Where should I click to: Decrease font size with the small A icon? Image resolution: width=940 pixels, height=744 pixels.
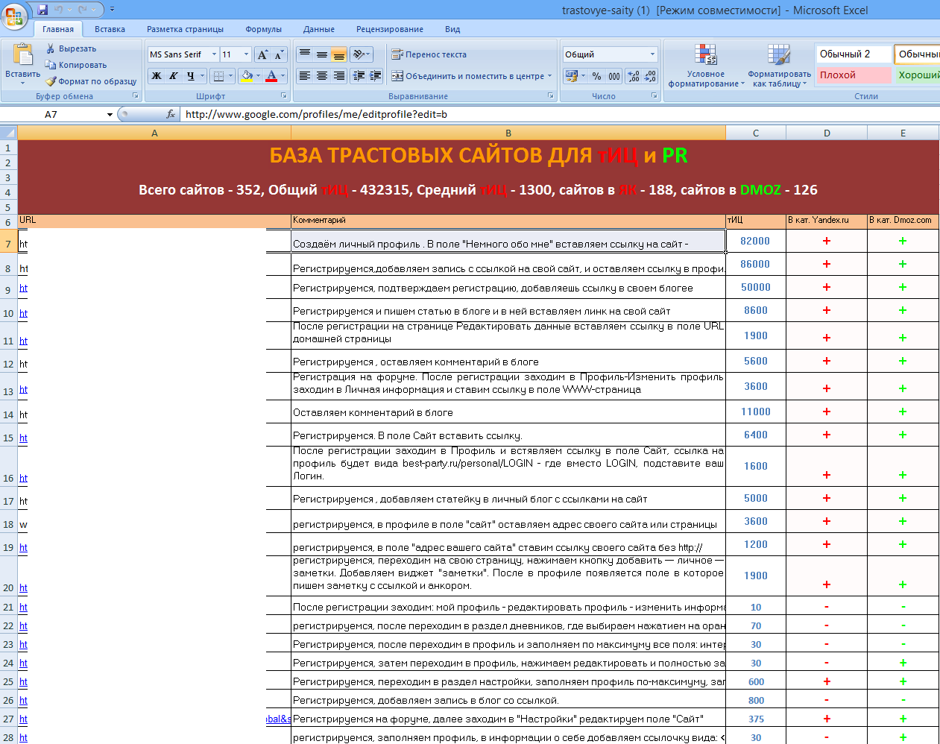point(279,54)
